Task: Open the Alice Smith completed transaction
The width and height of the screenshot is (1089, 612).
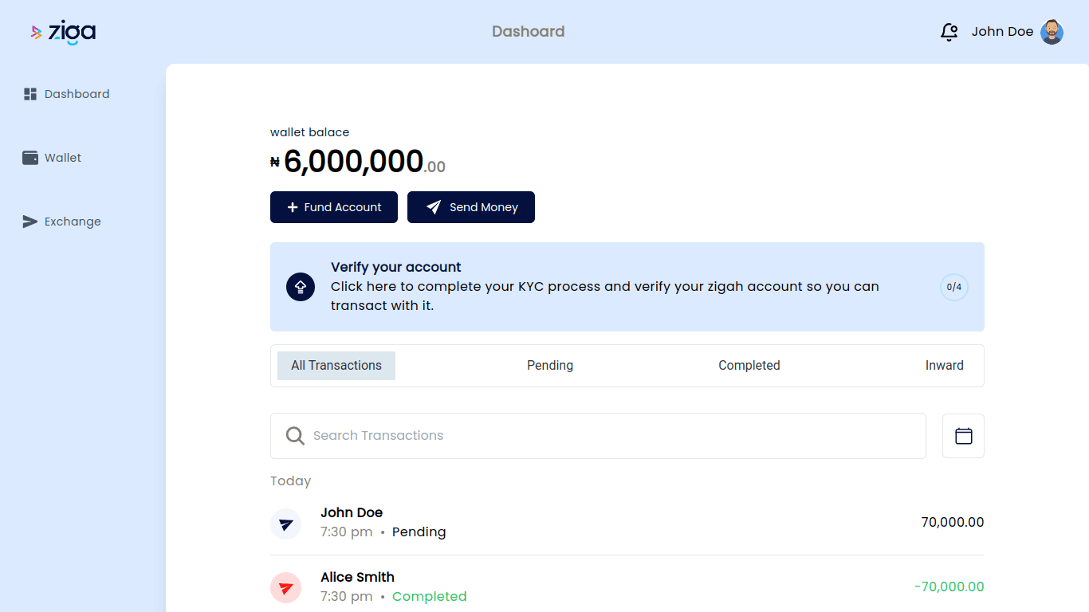Action: click(x=627, y=587)
